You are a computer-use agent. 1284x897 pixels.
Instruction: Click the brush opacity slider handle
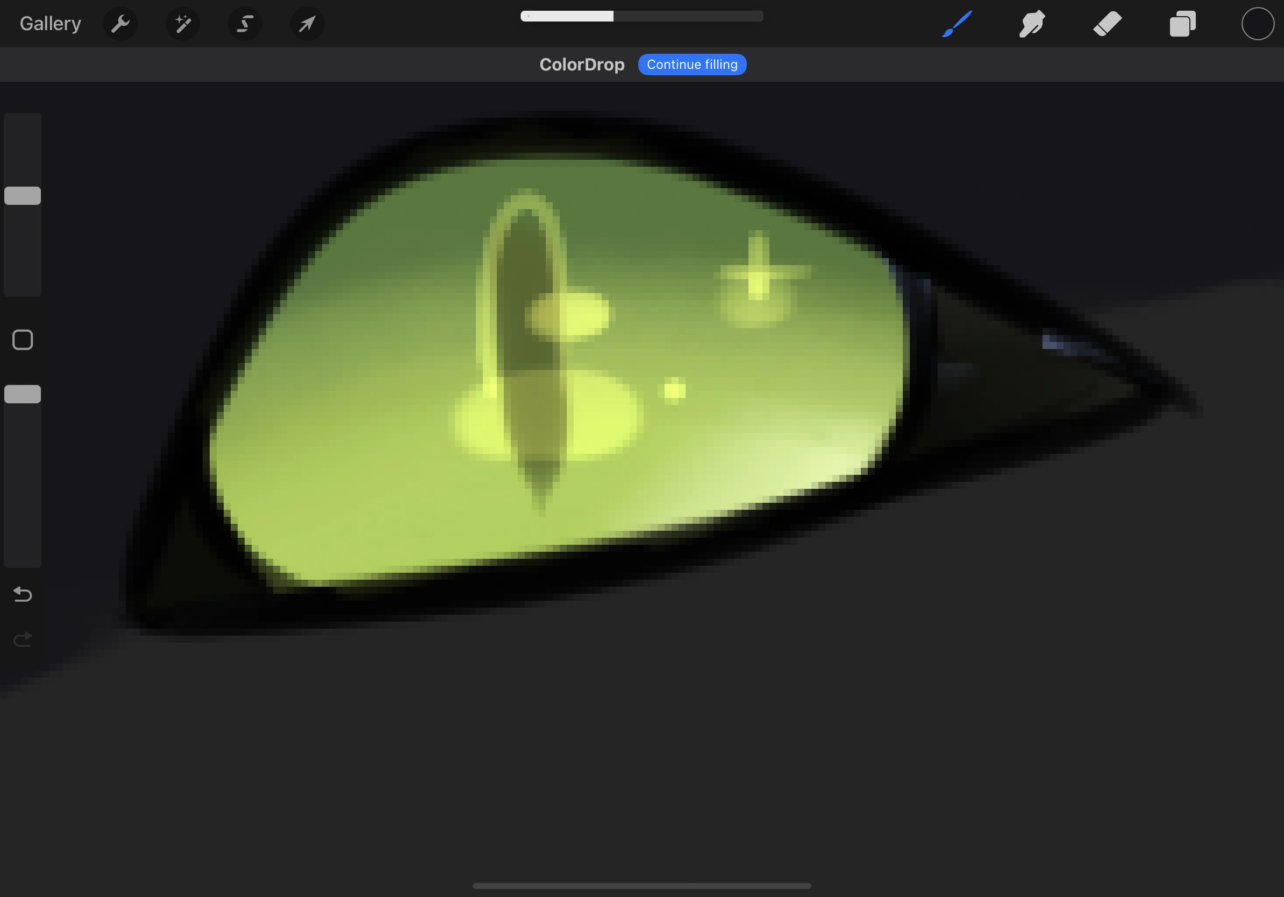tap(23, 394)
